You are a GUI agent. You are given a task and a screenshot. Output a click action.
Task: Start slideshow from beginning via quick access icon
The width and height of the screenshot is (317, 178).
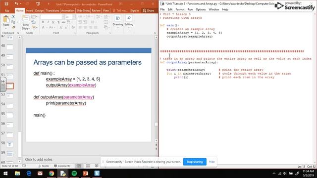[38, 3]
